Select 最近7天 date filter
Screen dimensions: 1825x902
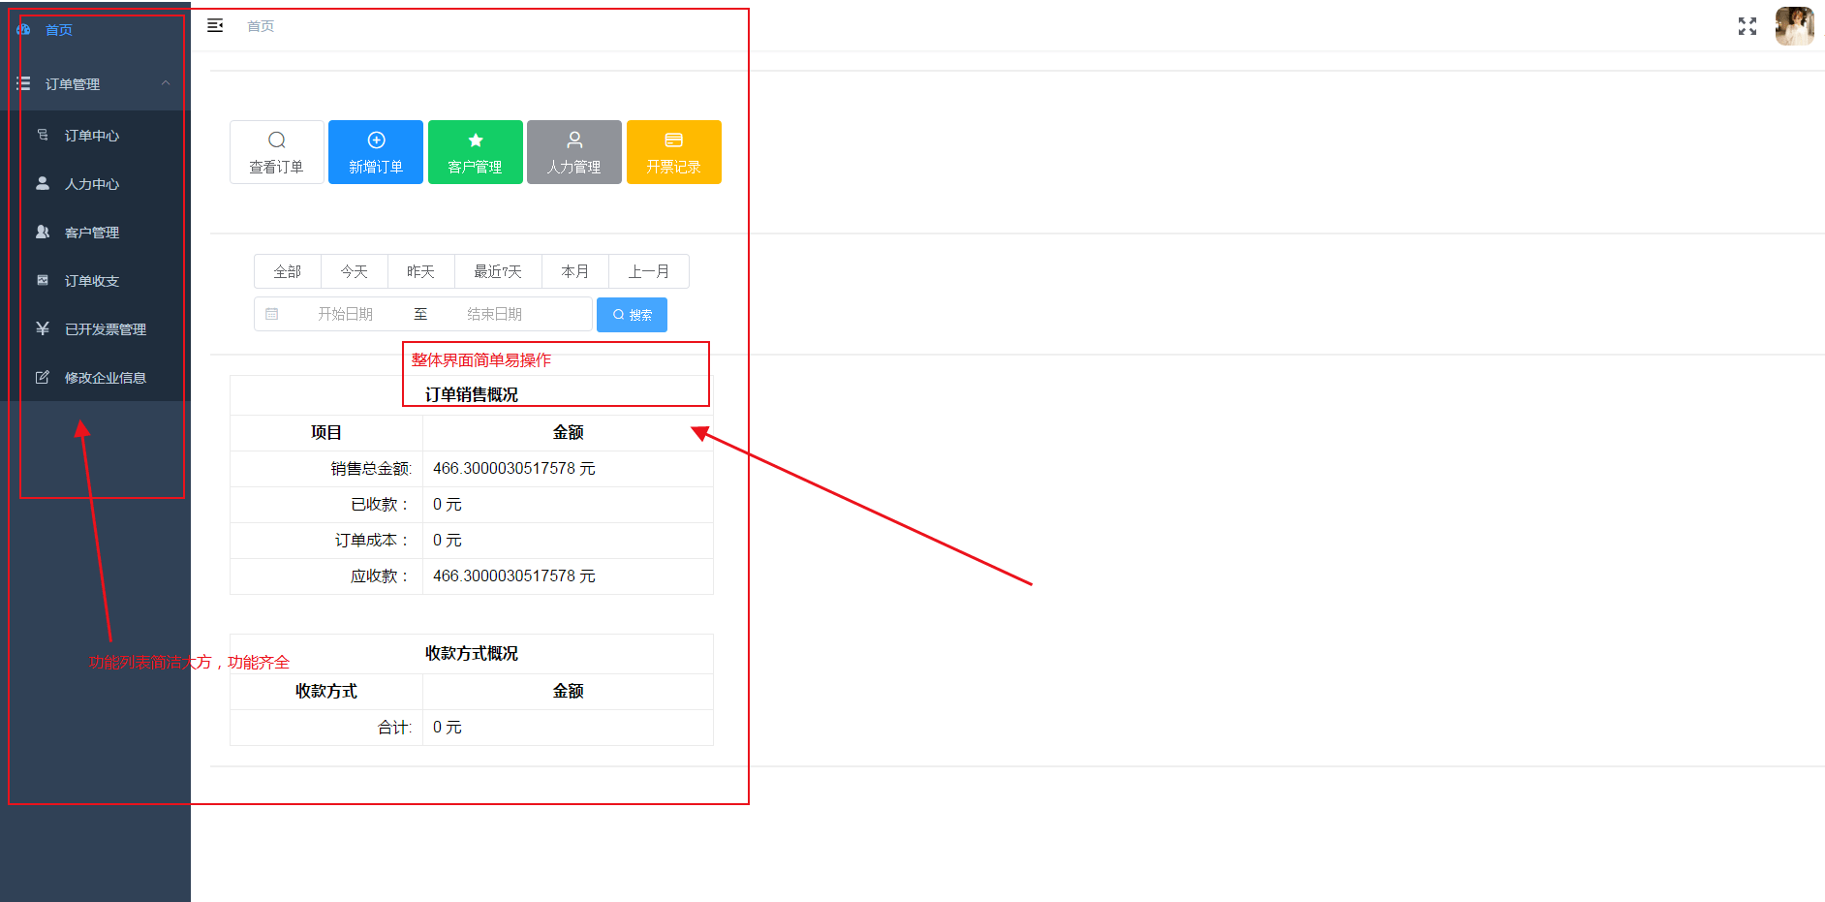[498, 271]
